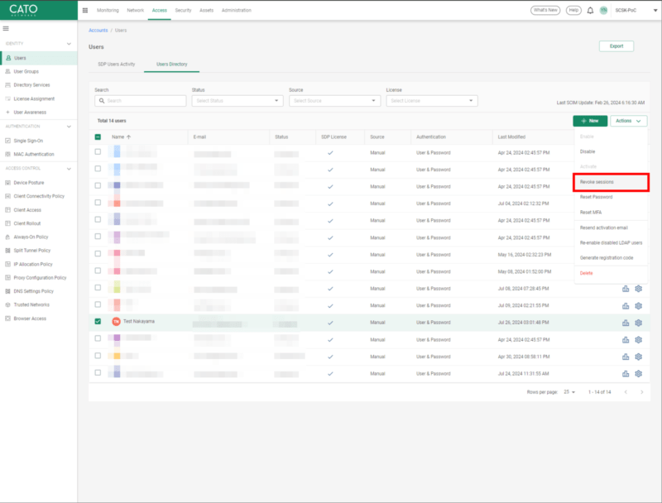Viewport: 662px width, 503px height.
Task: Click analytics chart icon on Jul 08 row
Action: (626, 288)
